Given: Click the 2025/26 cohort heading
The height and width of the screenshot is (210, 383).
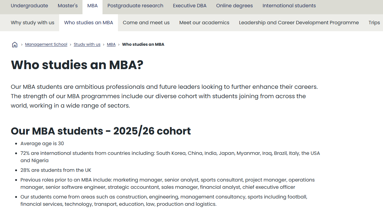Looking at the screenshot, I should pyautogui.click(x=101, y=131).
